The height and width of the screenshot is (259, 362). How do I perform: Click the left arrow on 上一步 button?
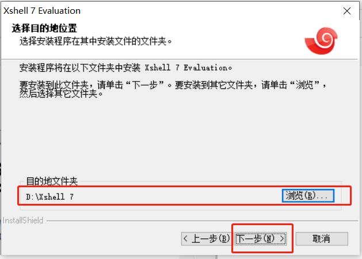(x=185, y=238)
